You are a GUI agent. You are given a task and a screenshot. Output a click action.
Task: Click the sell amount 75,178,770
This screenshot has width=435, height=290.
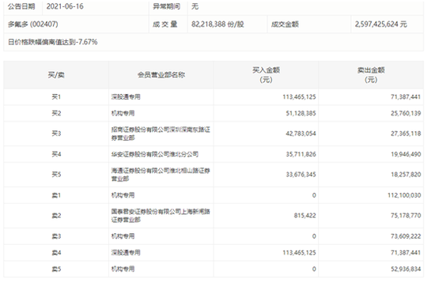406,216
